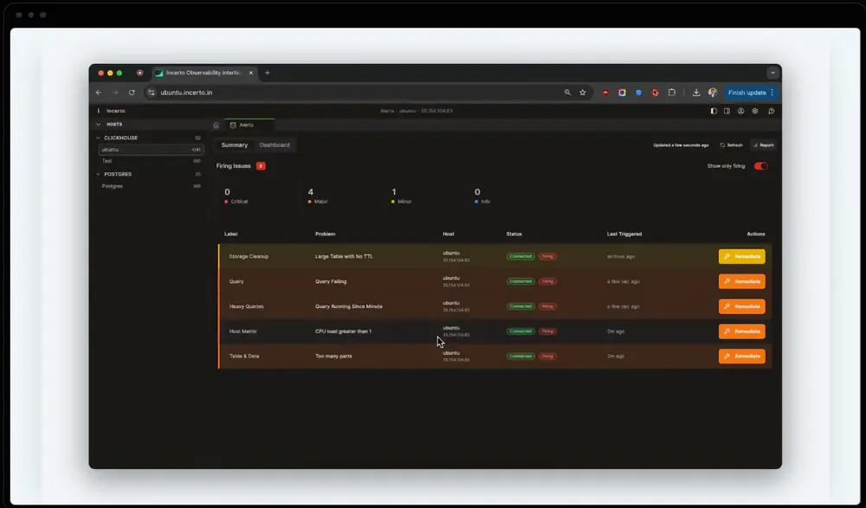The image size is (866, 508).
Task: Select the Postgres host in sidebar
Action: 113,186
